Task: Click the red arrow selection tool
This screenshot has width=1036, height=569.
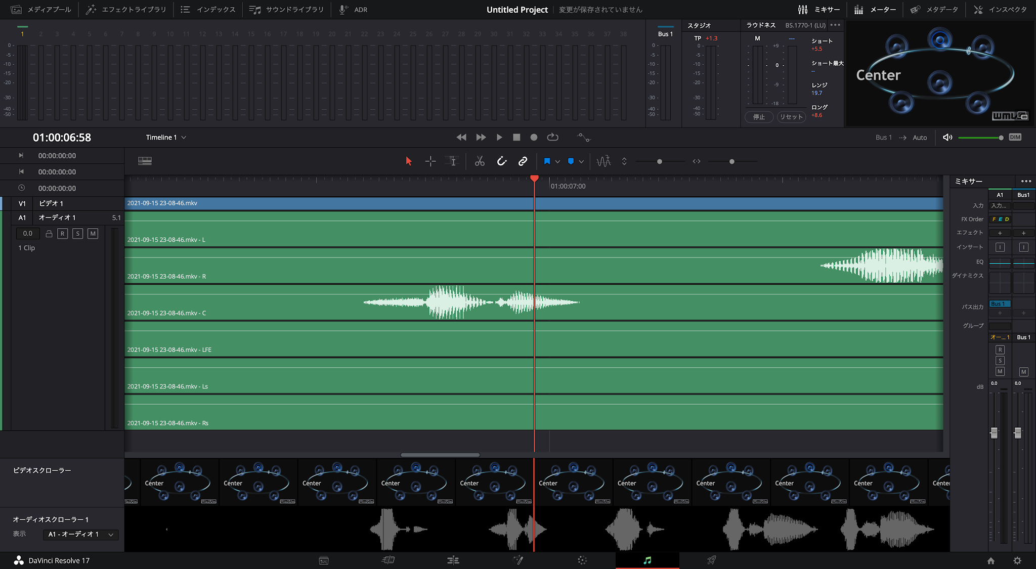Action: click(x=409, y=161)
